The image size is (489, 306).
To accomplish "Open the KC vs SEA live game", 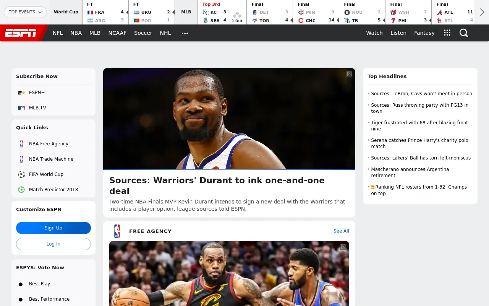I will coord(222,12).
